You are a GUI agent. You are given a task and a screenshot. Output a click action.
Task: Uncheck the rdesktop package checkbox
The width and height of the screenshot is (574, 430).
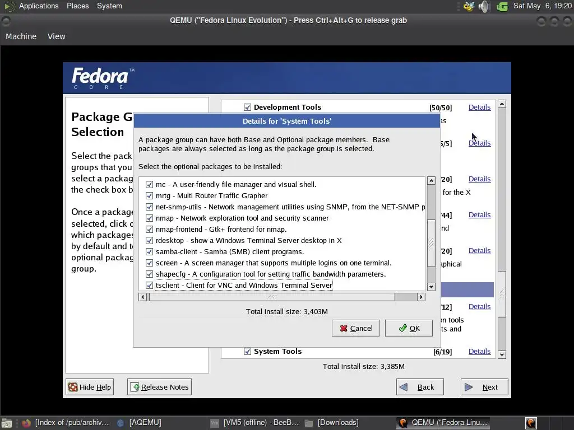(x=149, y=240)
